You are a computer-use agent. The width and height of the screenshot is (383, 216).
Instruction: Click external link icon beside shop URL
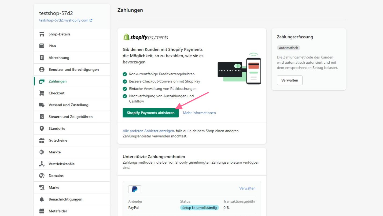click(91, 20)
